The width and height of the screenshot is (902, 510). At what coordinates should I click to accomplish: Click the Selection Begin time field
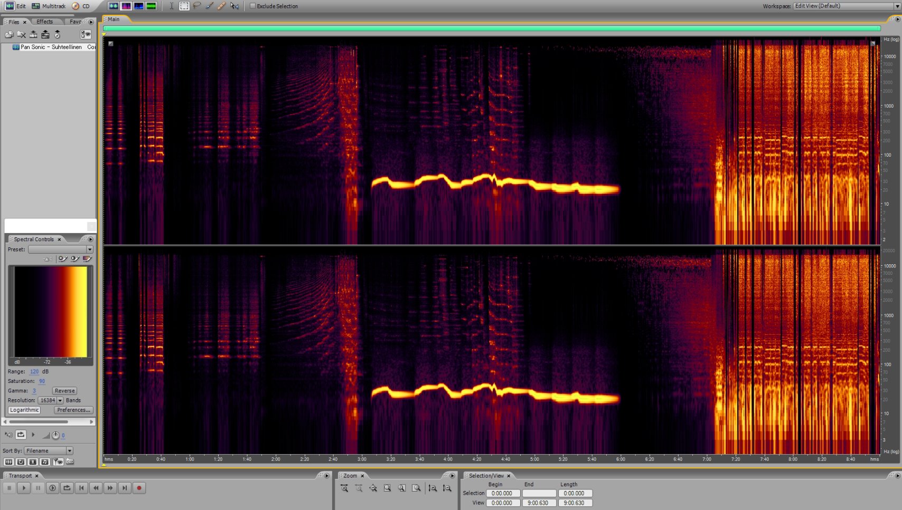pos(503,493)
